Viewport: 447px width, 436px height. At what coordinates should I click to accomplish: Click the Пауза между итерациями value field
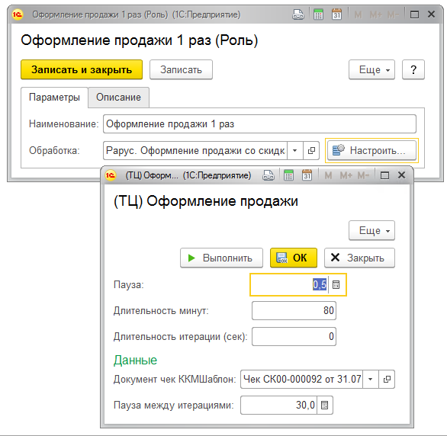(278, 405)
